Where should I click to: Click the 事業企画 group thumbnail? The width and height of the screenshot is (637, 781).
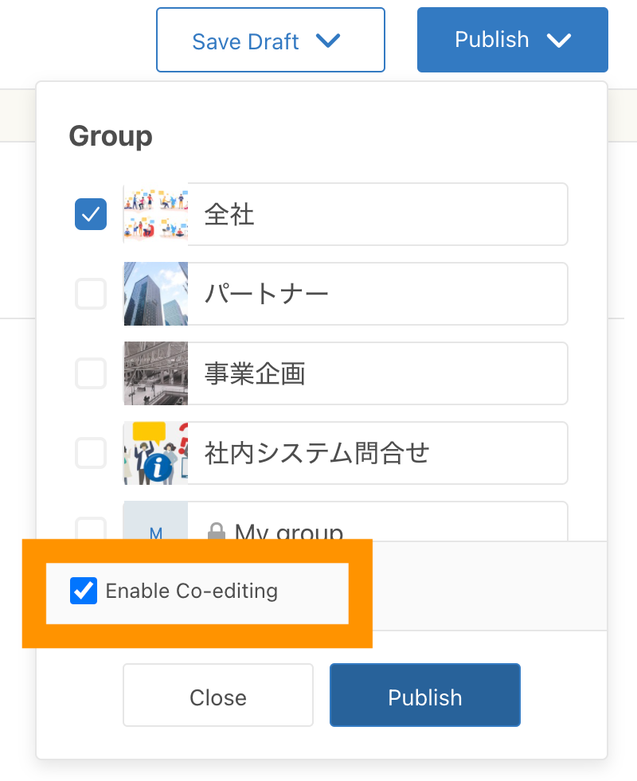(x=156, y=373)
